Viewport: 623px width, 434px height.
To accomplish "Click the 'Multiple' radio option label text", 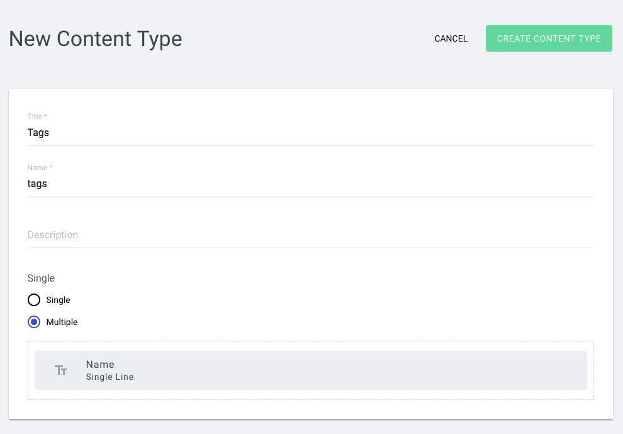I will click(62, 322).
